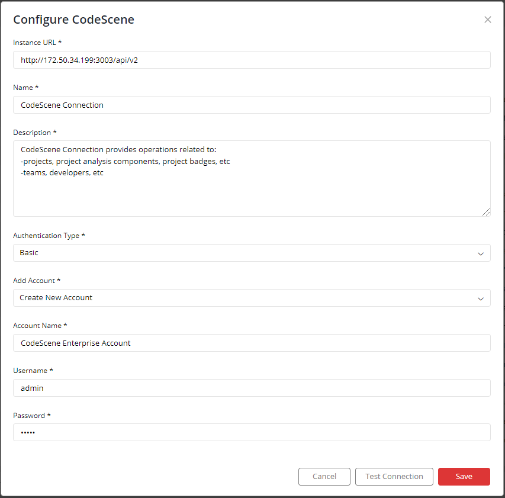Viewport: 505px width, 498px height.
Task: Select the masked Password field
Action: (252, 432)
